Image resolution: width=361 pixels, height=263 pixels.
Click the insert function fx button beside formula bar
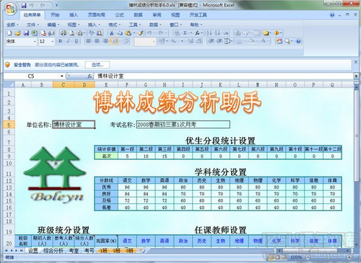tap(90, 76)
